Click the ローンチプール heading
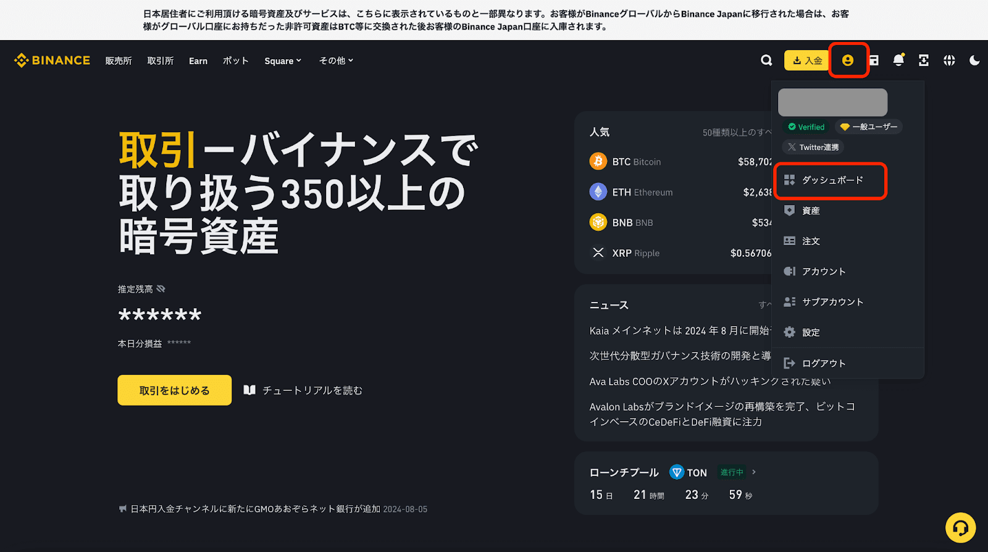This screenshot has height=552, width=988. (624, 472)
